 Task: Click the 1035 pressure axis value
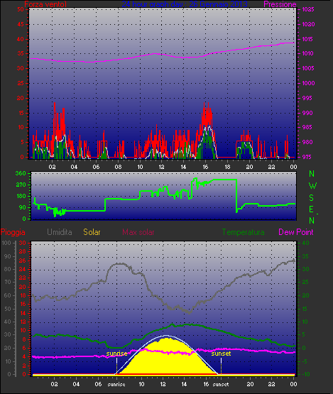tap(308, 9)
